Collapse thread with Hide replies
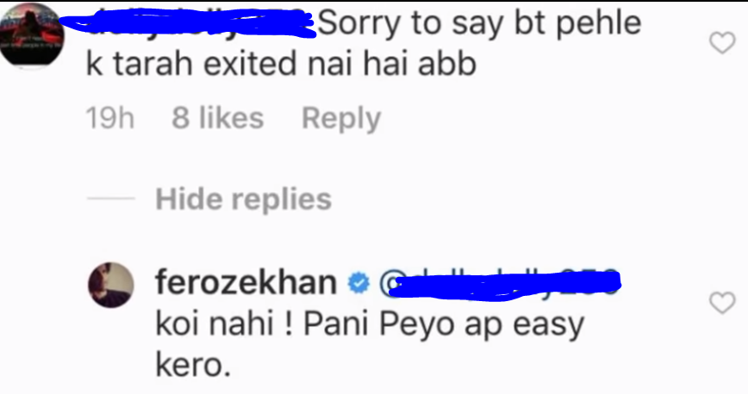 point(243,199)
